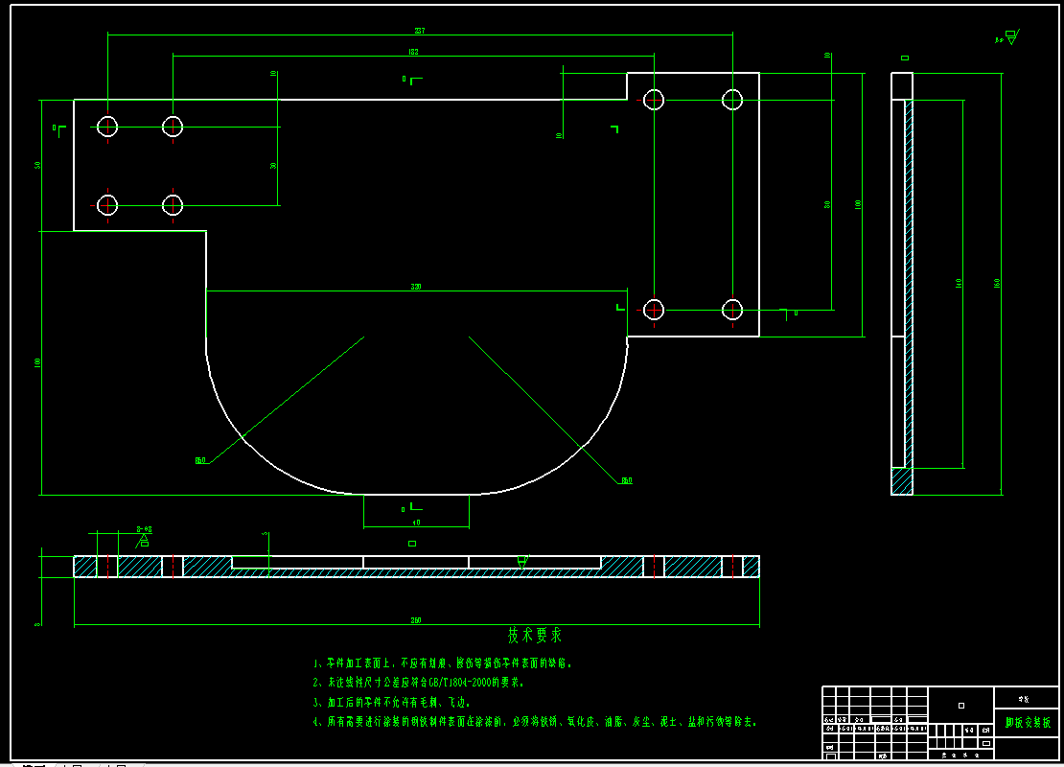The image size is (1064, 767).
Task: Pick the bottom-left hole of the left bracket
Action: 107,205
